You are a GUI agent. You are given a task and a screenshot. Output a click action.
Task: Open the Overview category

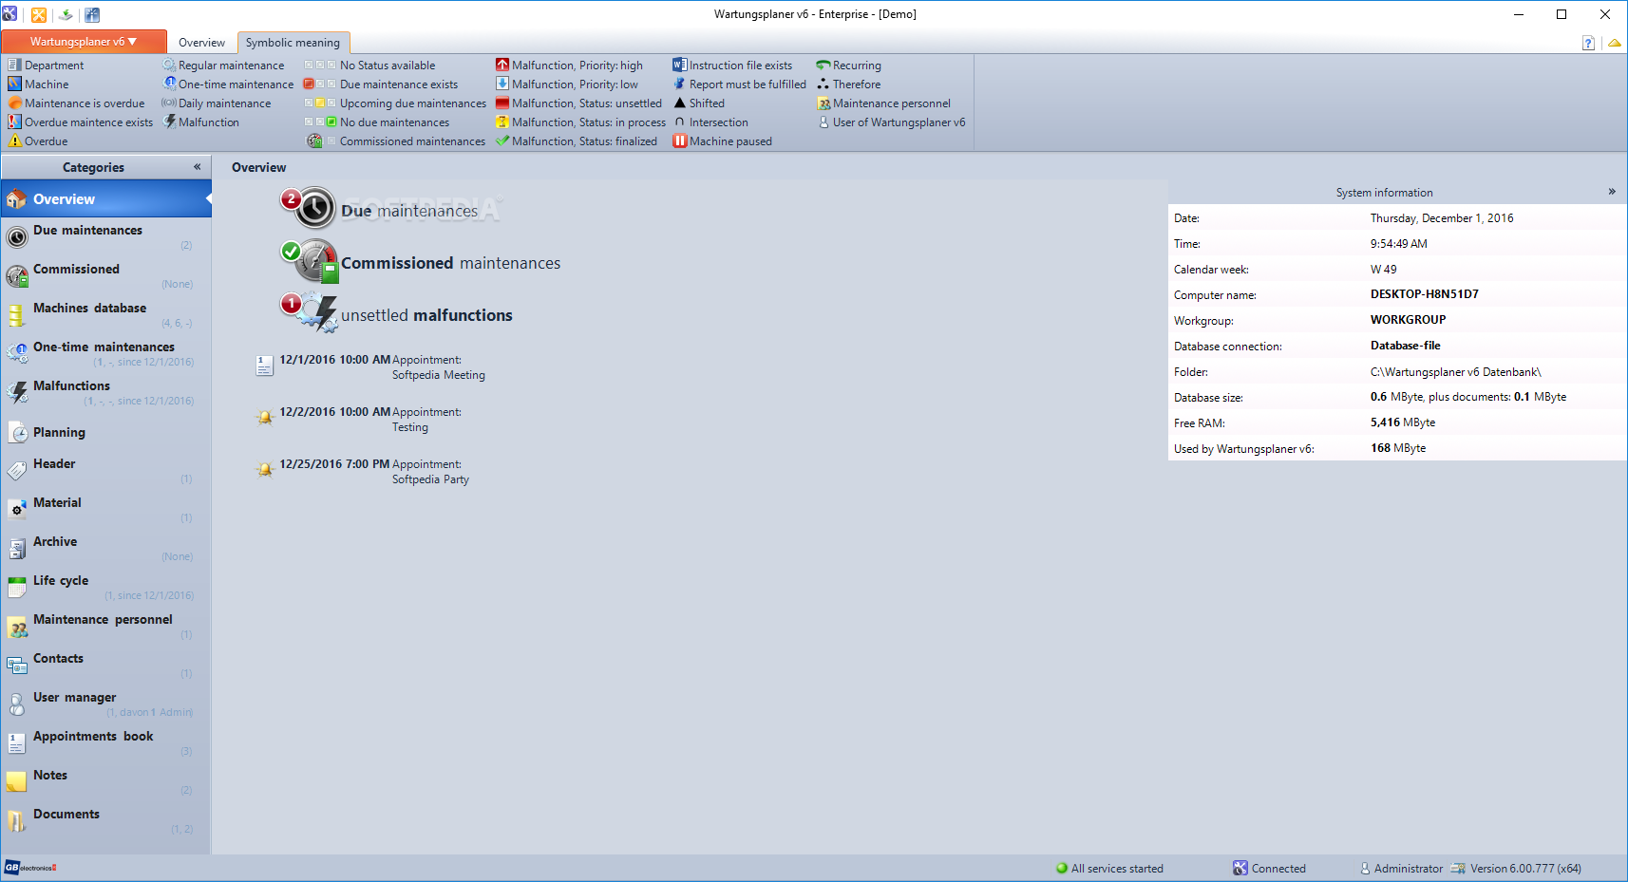(106, 199)
